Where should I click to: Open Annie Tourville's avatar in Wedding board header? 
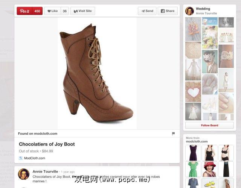point(189,11)
